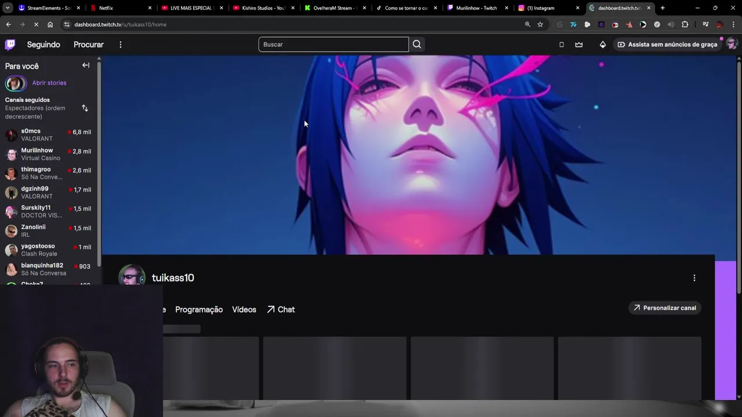Close the Instagram tab
The image size is (742, 417).
[x=577, y=8]
